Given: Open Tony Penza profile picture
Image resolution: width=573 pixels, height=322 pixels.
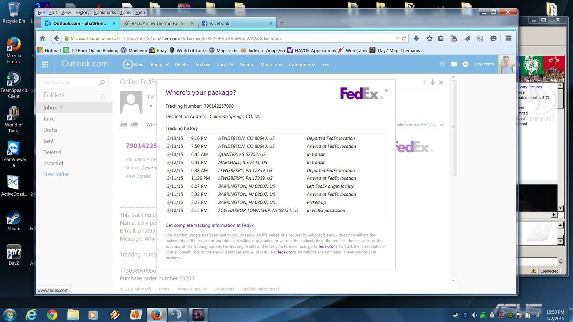Looking at the screenshot, I should pos(507,64).
